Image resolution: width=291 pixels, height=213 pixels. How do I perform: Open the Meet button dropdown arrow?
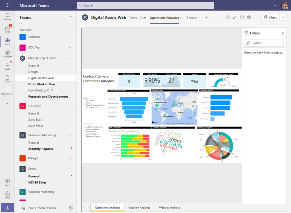tap(283, 17)
